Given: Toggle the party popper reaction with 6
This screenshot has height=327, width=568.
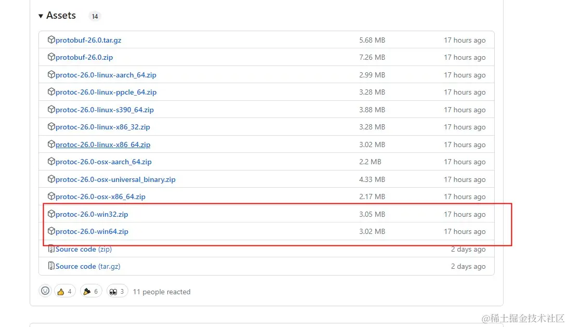Looking at the screenshot, I should [91, 291].
